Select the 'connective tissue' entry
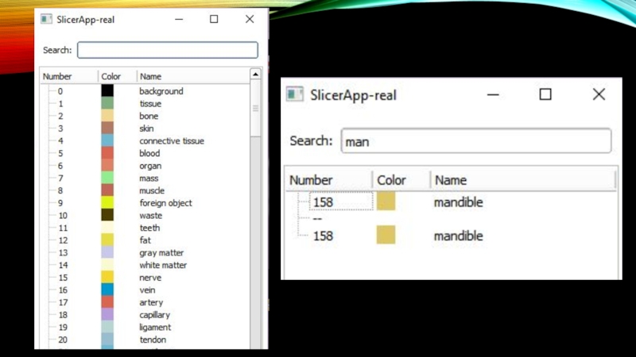636x357 pixels. 172,141
